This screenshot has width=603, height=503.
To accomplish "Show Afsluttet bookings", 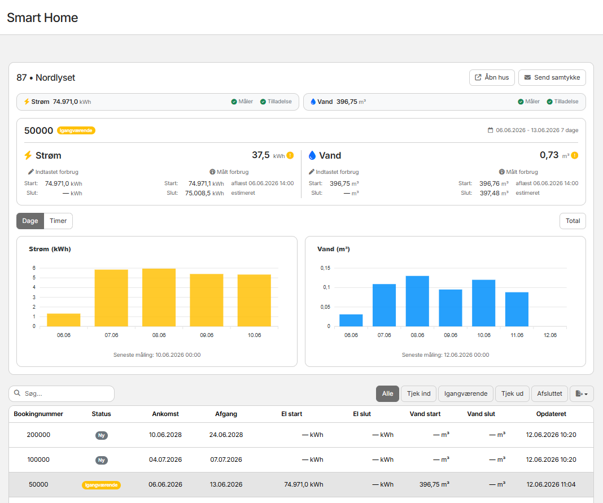I will [549, 394].
